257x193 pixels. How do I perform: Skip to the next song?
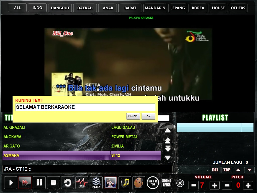tap(25, 182)
